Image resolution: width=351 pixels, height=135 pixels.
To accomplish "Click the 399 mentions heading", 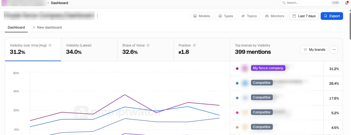I will coord(253,52).
